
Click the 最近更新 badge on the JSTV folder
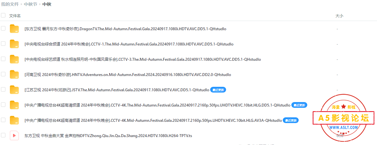click(x=218, y=90)
